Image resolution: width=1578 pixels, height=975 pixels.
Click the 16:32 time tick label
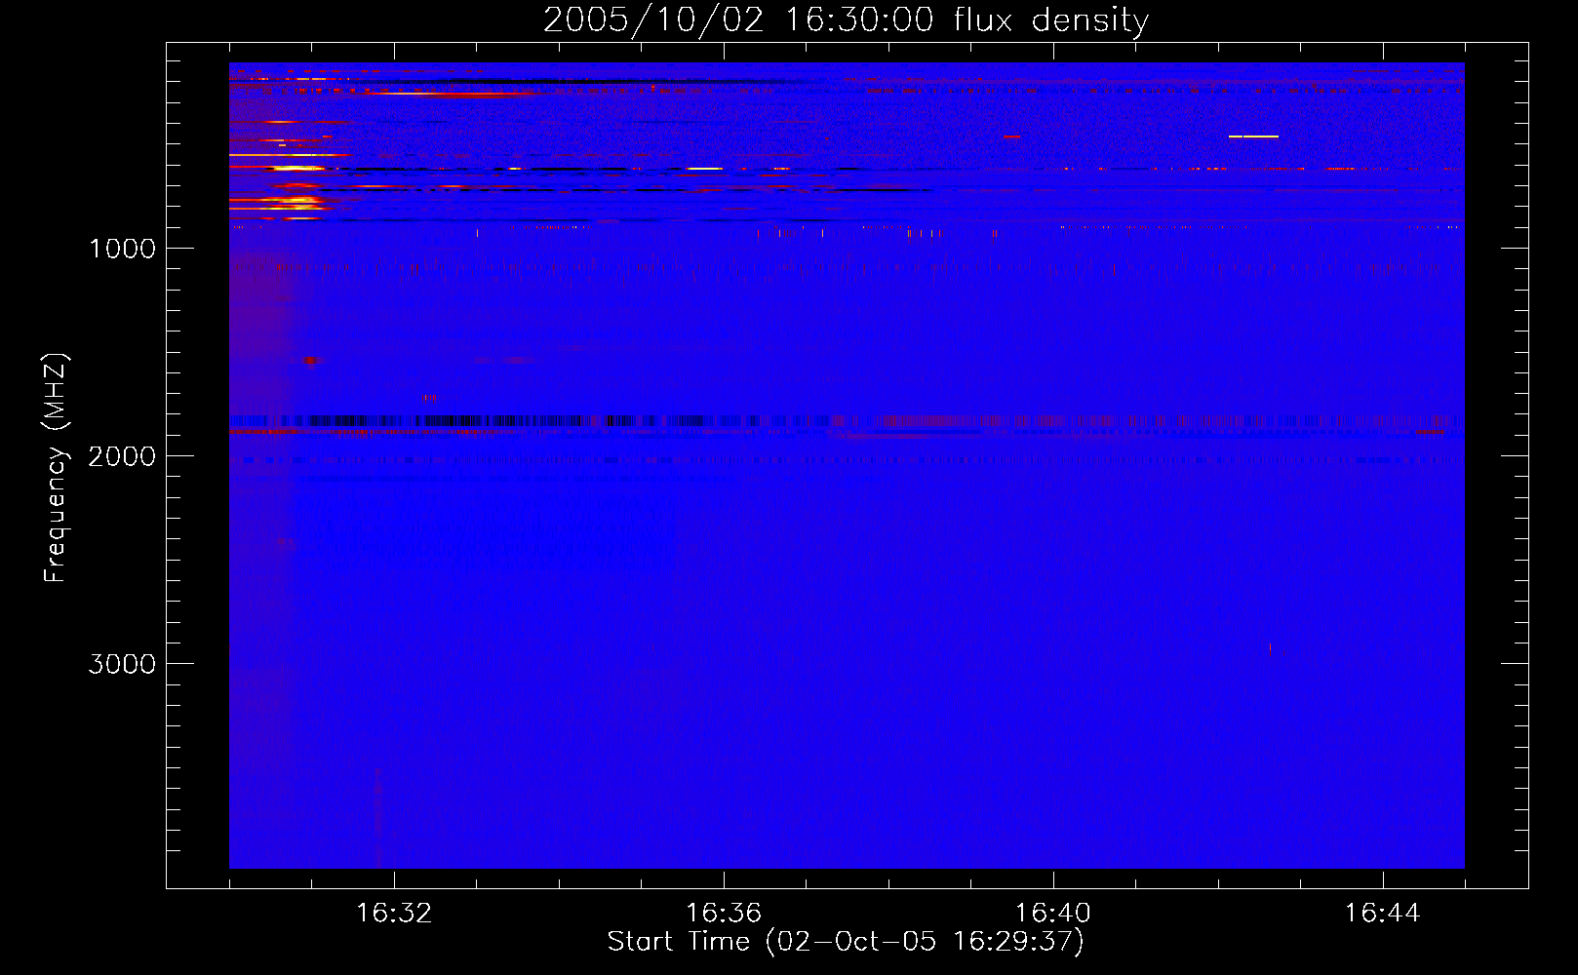point(394,914)
